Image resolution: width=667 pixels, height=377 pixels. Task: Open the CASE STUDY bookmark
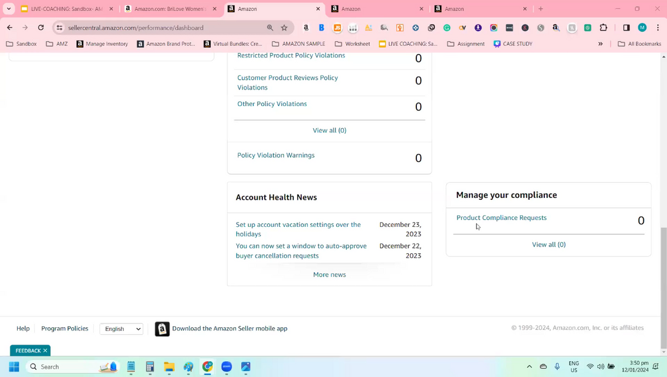pyautogui.click(x=513, y=44)
